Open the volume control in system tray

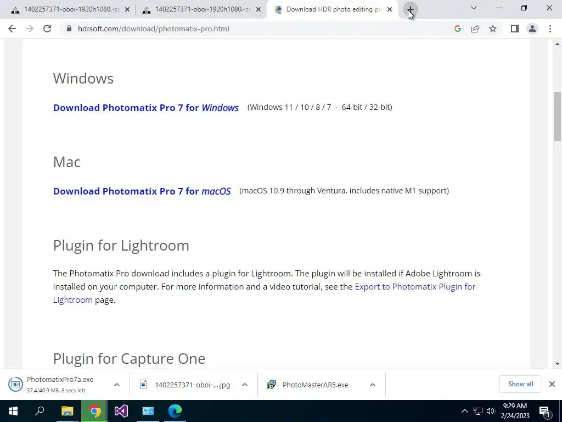point(491,411)
